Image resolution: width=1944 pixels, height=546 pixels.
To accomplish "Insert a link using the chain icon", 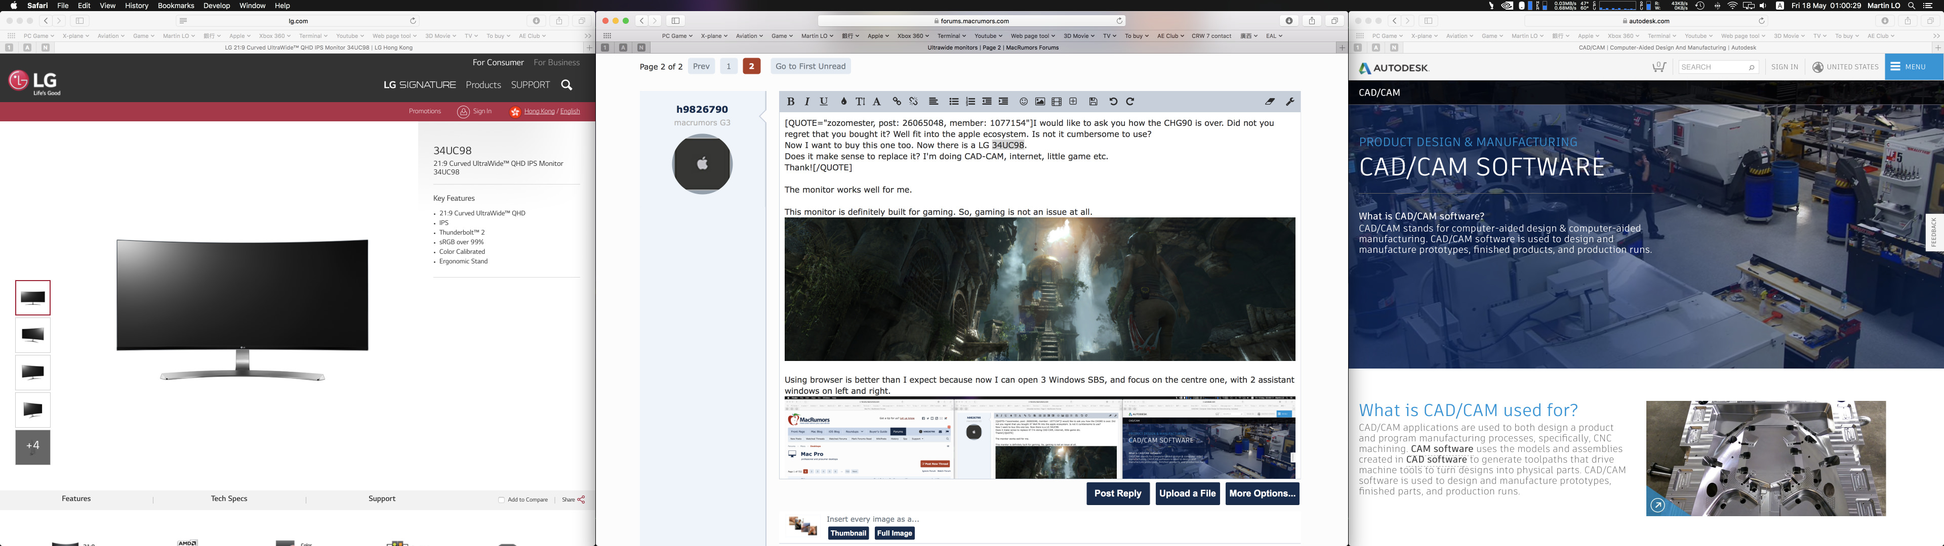I will (897, 102).
